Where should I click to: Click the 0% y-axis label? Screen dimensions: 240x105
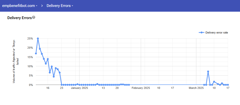[x=30, y=85]
